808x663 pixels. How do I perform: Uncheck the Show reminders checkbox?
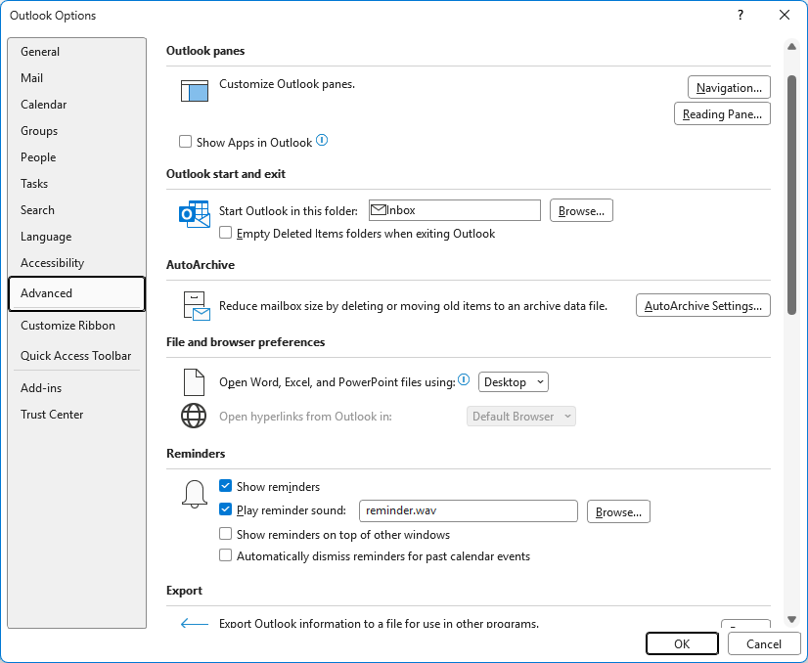(225, 486)
